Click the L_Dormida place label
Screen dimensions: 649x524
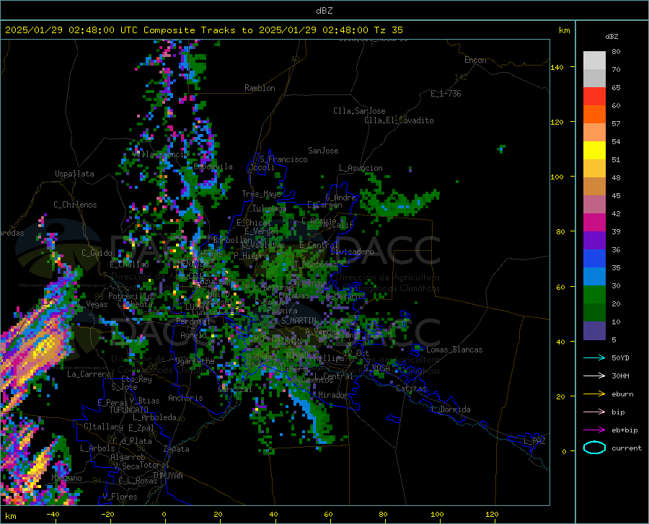pos(451,409)
